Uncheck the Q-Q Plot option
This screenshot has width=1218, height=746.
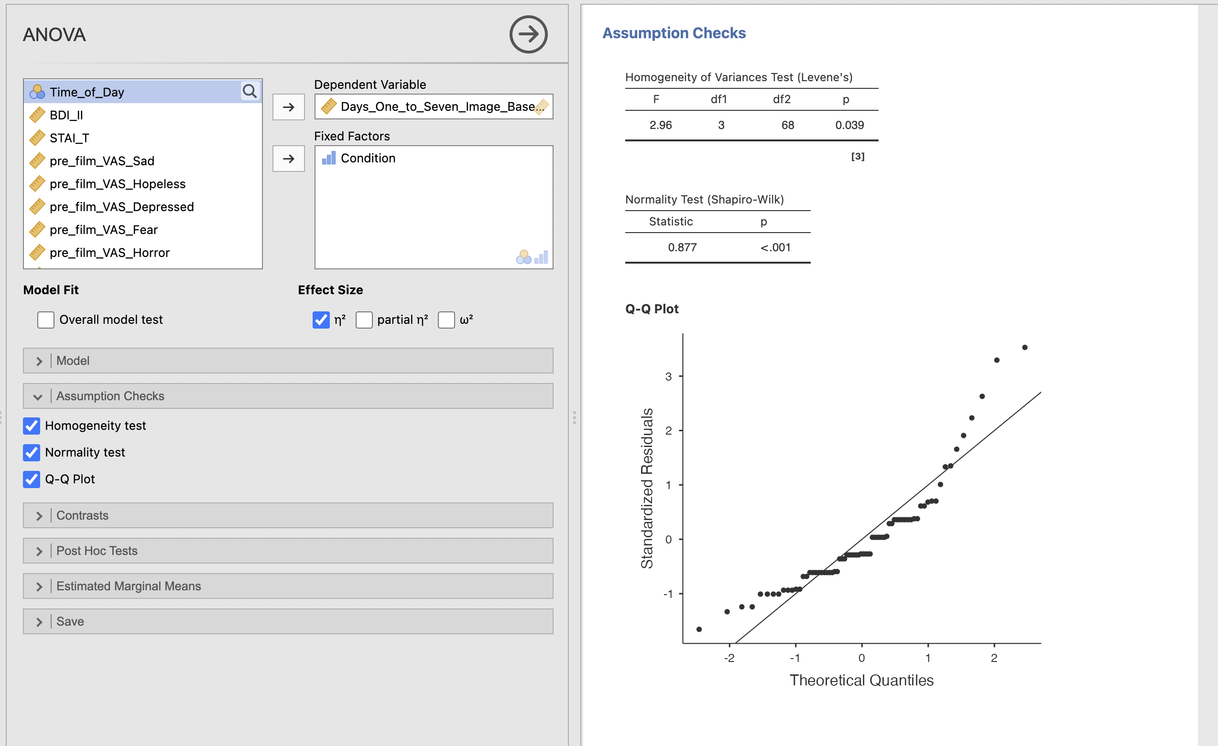[32, 479]
